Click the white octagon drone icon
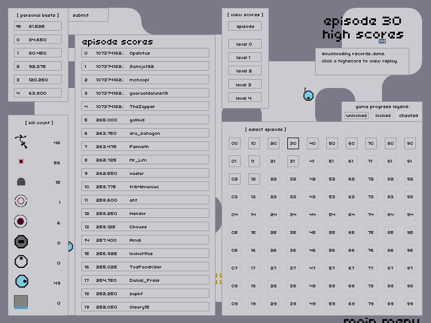The width and height of the screenshot is (431, 323). coord(21,262)
